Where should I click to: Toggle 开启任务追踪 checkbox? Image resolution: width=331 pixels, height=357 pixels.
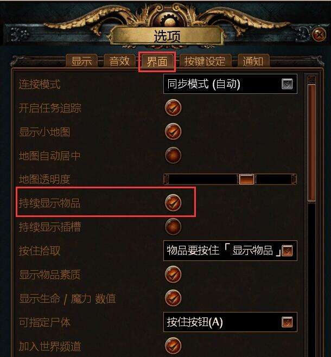pos(173,107)
